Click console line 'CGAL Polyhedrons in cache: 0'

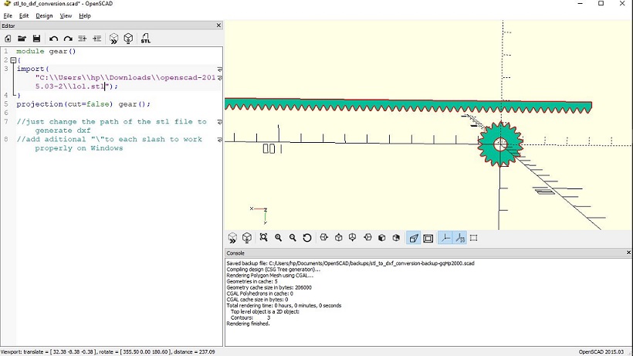[x=259, y=293]
